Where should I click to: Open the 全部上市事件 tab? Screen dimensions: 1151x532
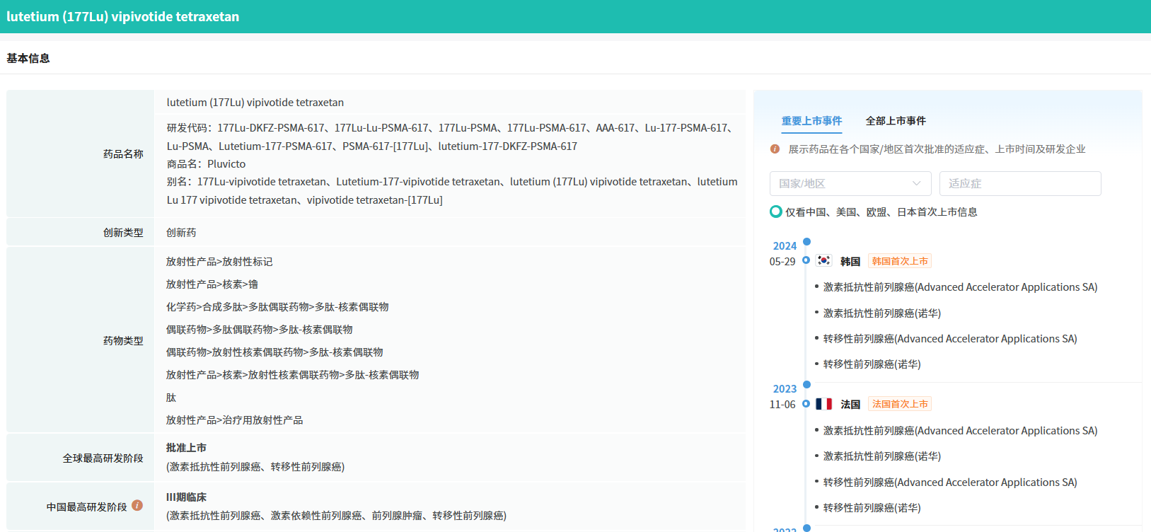tap(896, 121)
